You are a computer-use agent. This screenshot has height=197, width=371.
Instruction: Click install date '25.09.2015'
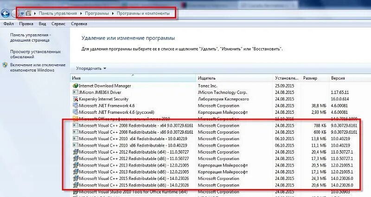284,86
